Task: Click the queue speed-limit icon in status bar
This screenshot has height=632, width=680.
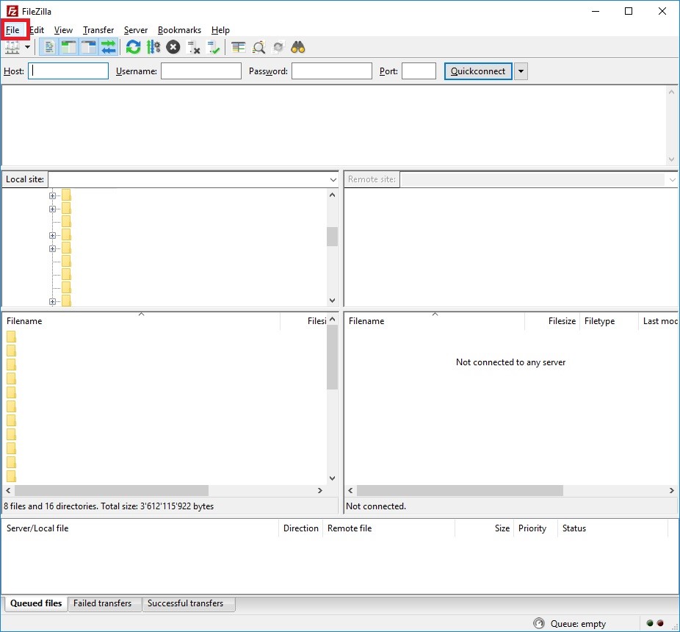Action: (x=538, y=623)
